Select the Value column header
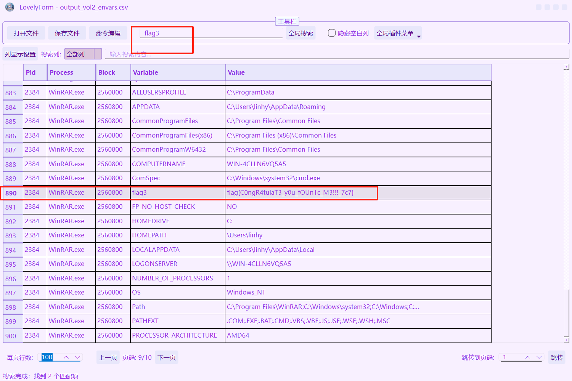This screenshot has height=381, width=572. (x=358, y=72)
